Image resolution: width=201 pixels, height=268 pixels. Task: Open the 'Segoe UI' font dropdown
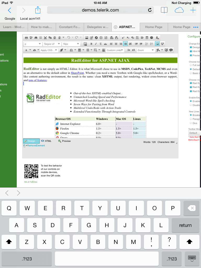pyautogui.click(x=52, y=44)
